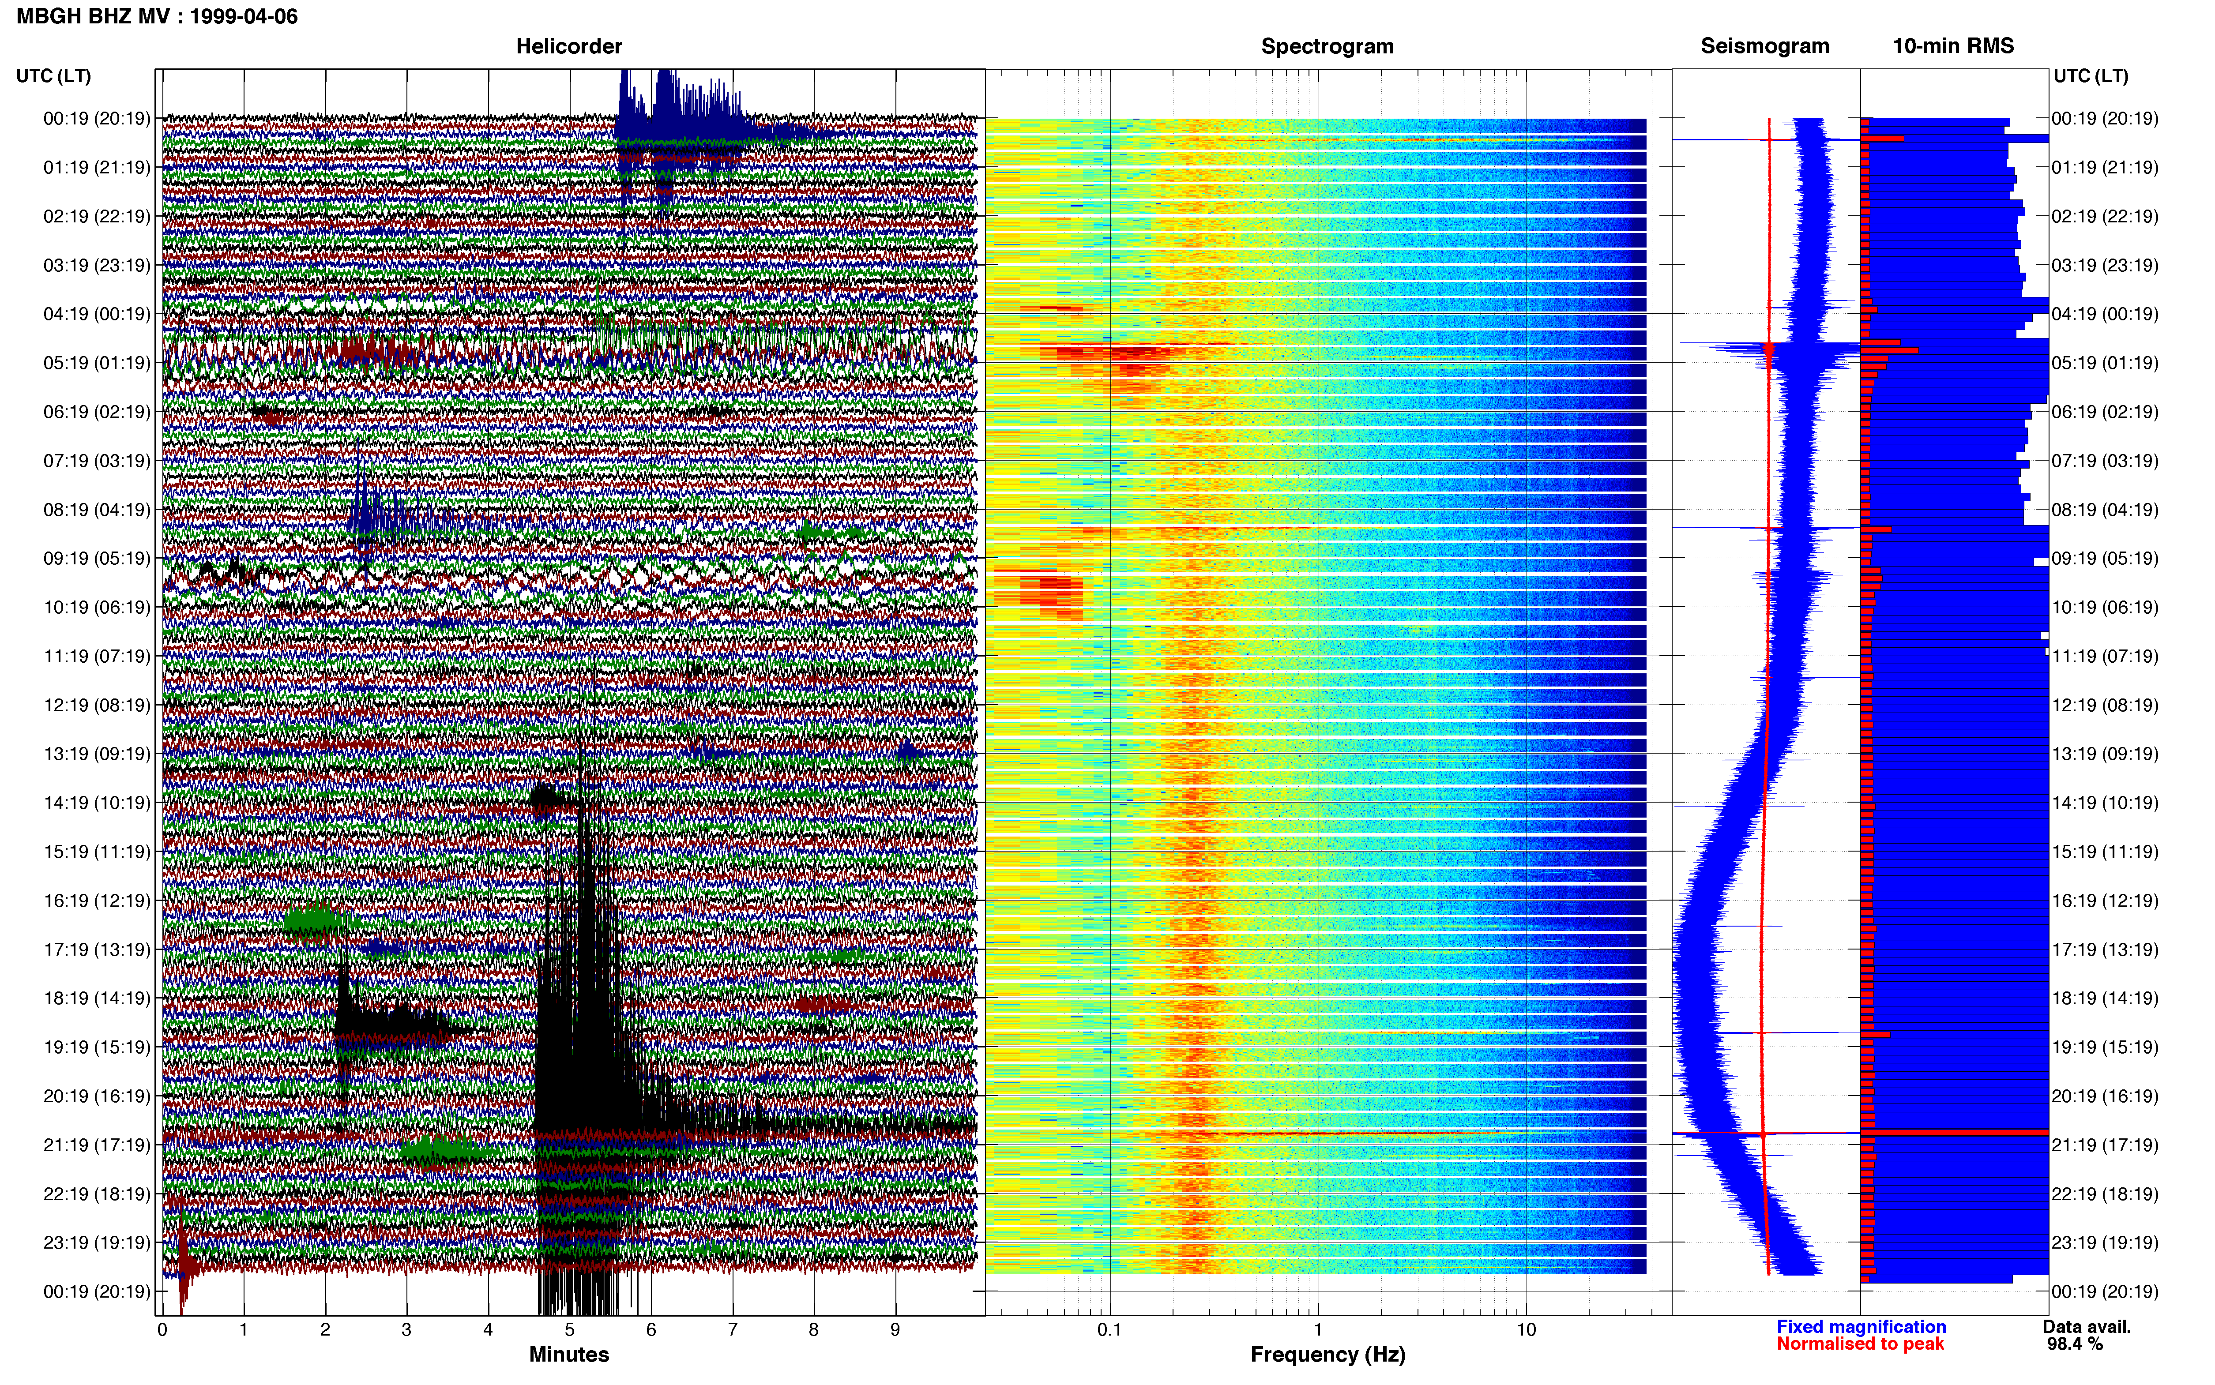Click the 'Seismogram' panel heading
The height and width of the screenshot is (1385, 2215).
(1764, 46)
